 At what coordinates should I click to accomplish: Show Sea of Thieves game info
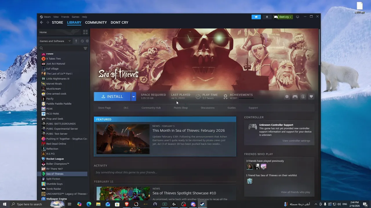pos(303,96)
